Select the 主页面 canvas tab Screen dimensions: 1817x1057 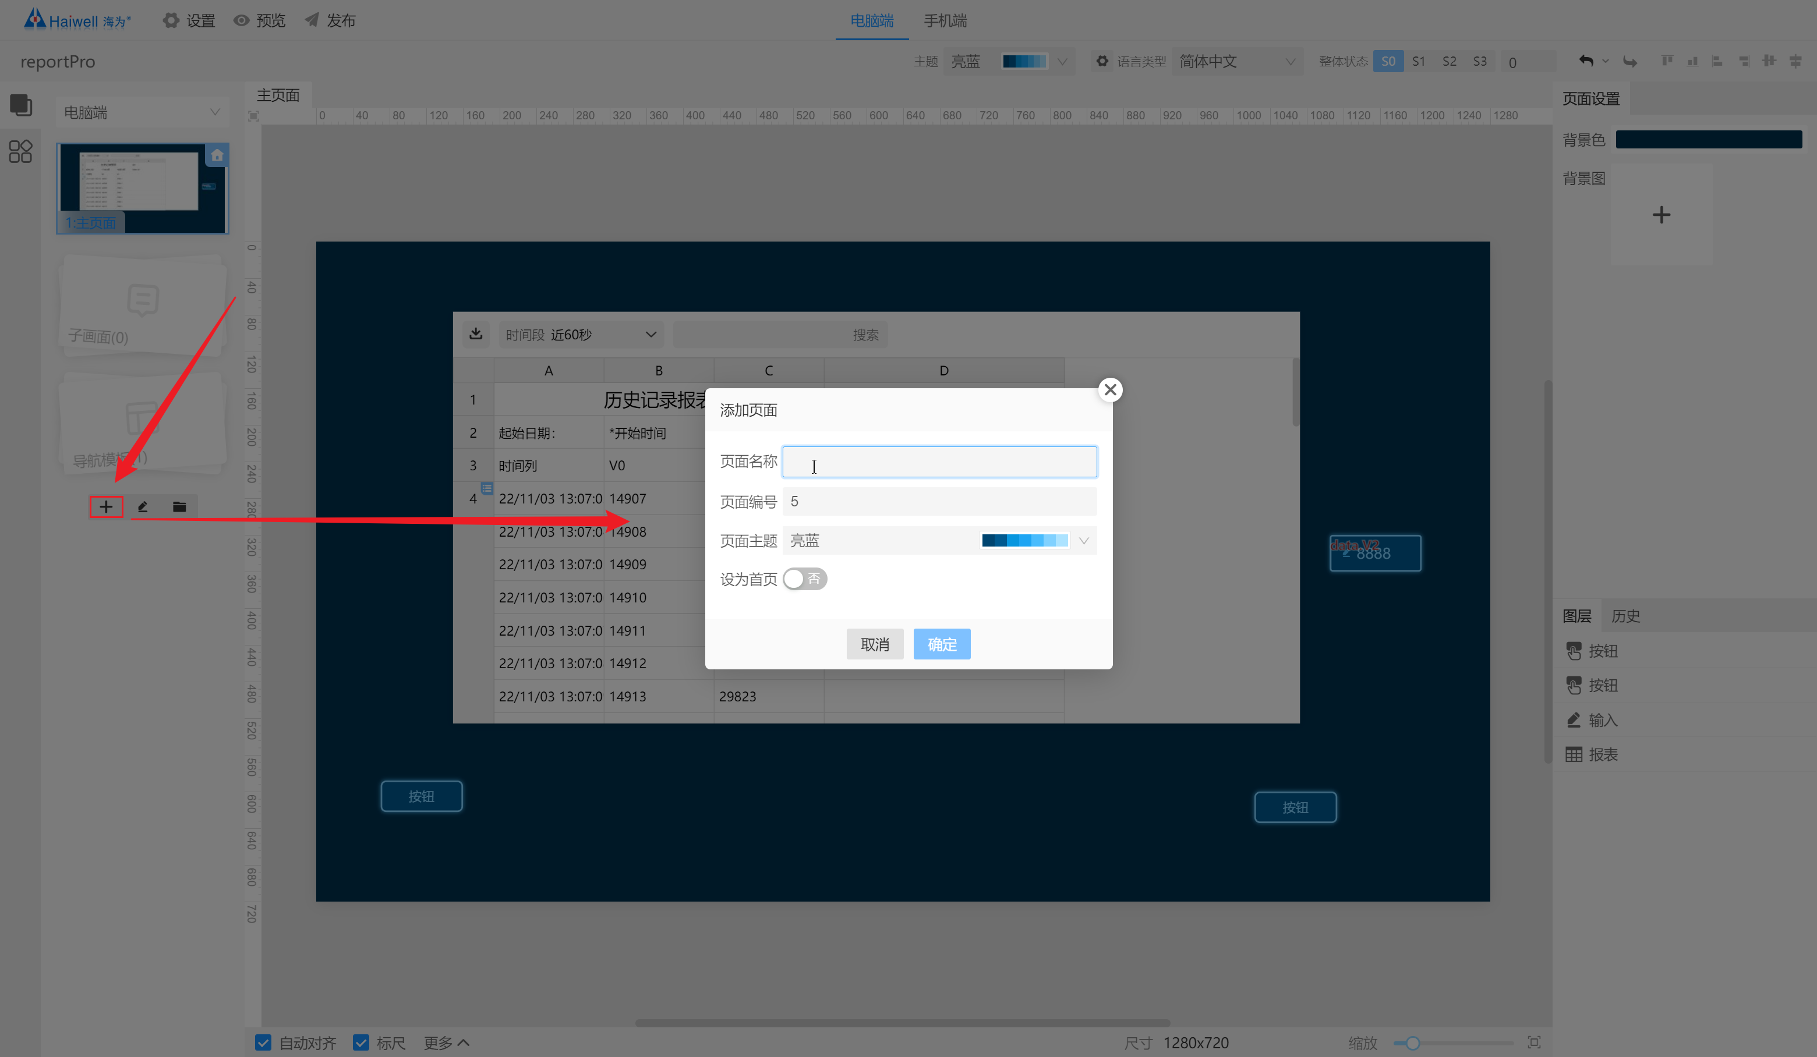point(278,95)
